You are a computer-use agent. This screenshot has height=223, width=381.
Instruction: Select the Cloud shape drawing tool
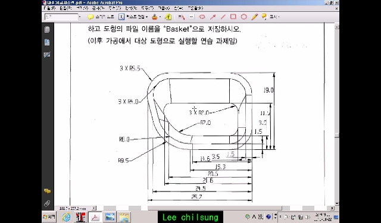[202, 17]
